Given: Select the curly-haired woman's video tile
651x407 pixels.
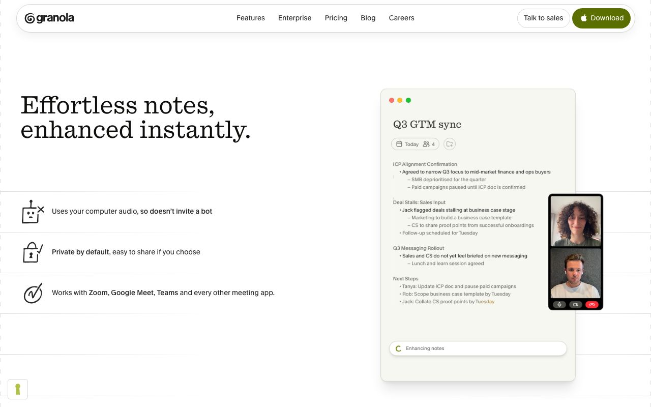Looking at the screenshot, I should [576, 221].
